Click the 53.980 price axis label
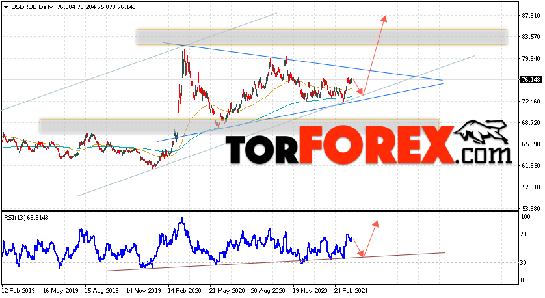The width and height of the screenshot is (545, 298). pos(531,209)
